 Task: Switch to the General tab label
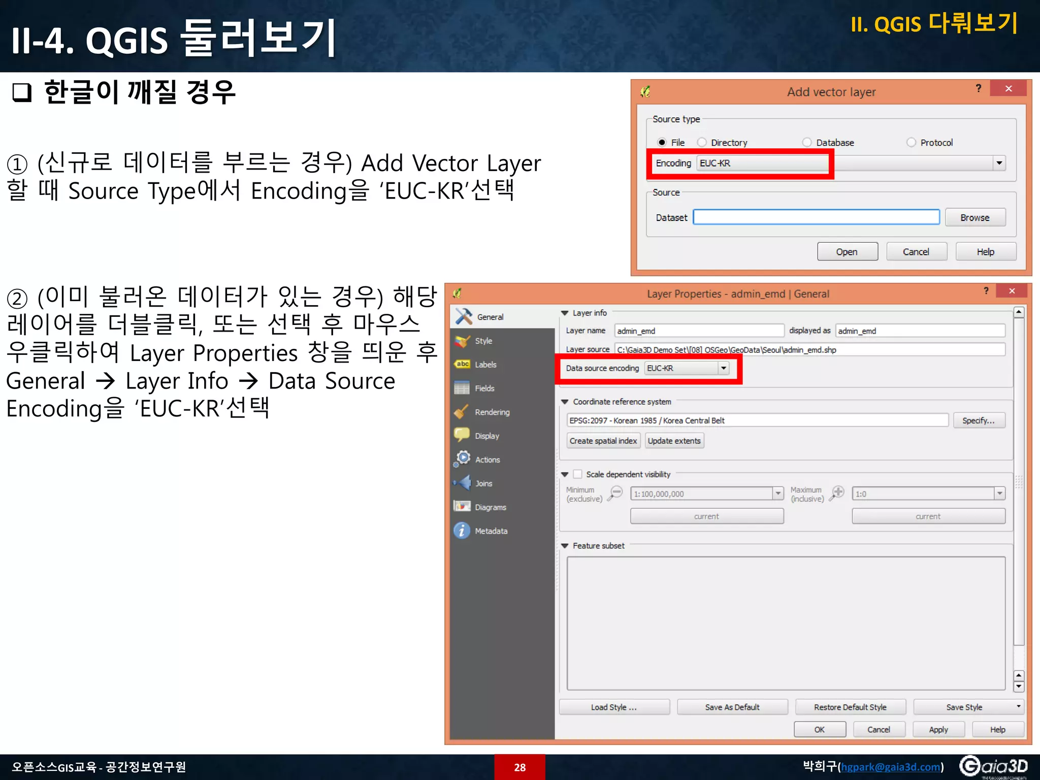pyautogui.click(x=490, y=317)
